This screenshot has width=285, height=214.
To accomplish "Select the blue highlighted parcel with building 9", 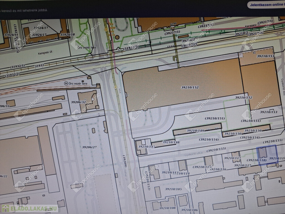I will (x=267, y=155).
